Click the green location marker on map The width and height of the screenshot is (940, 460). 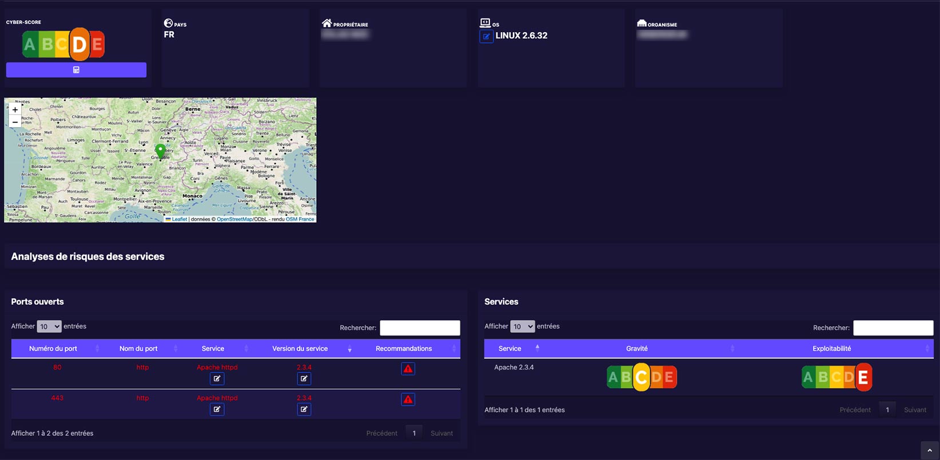(161, 150)
